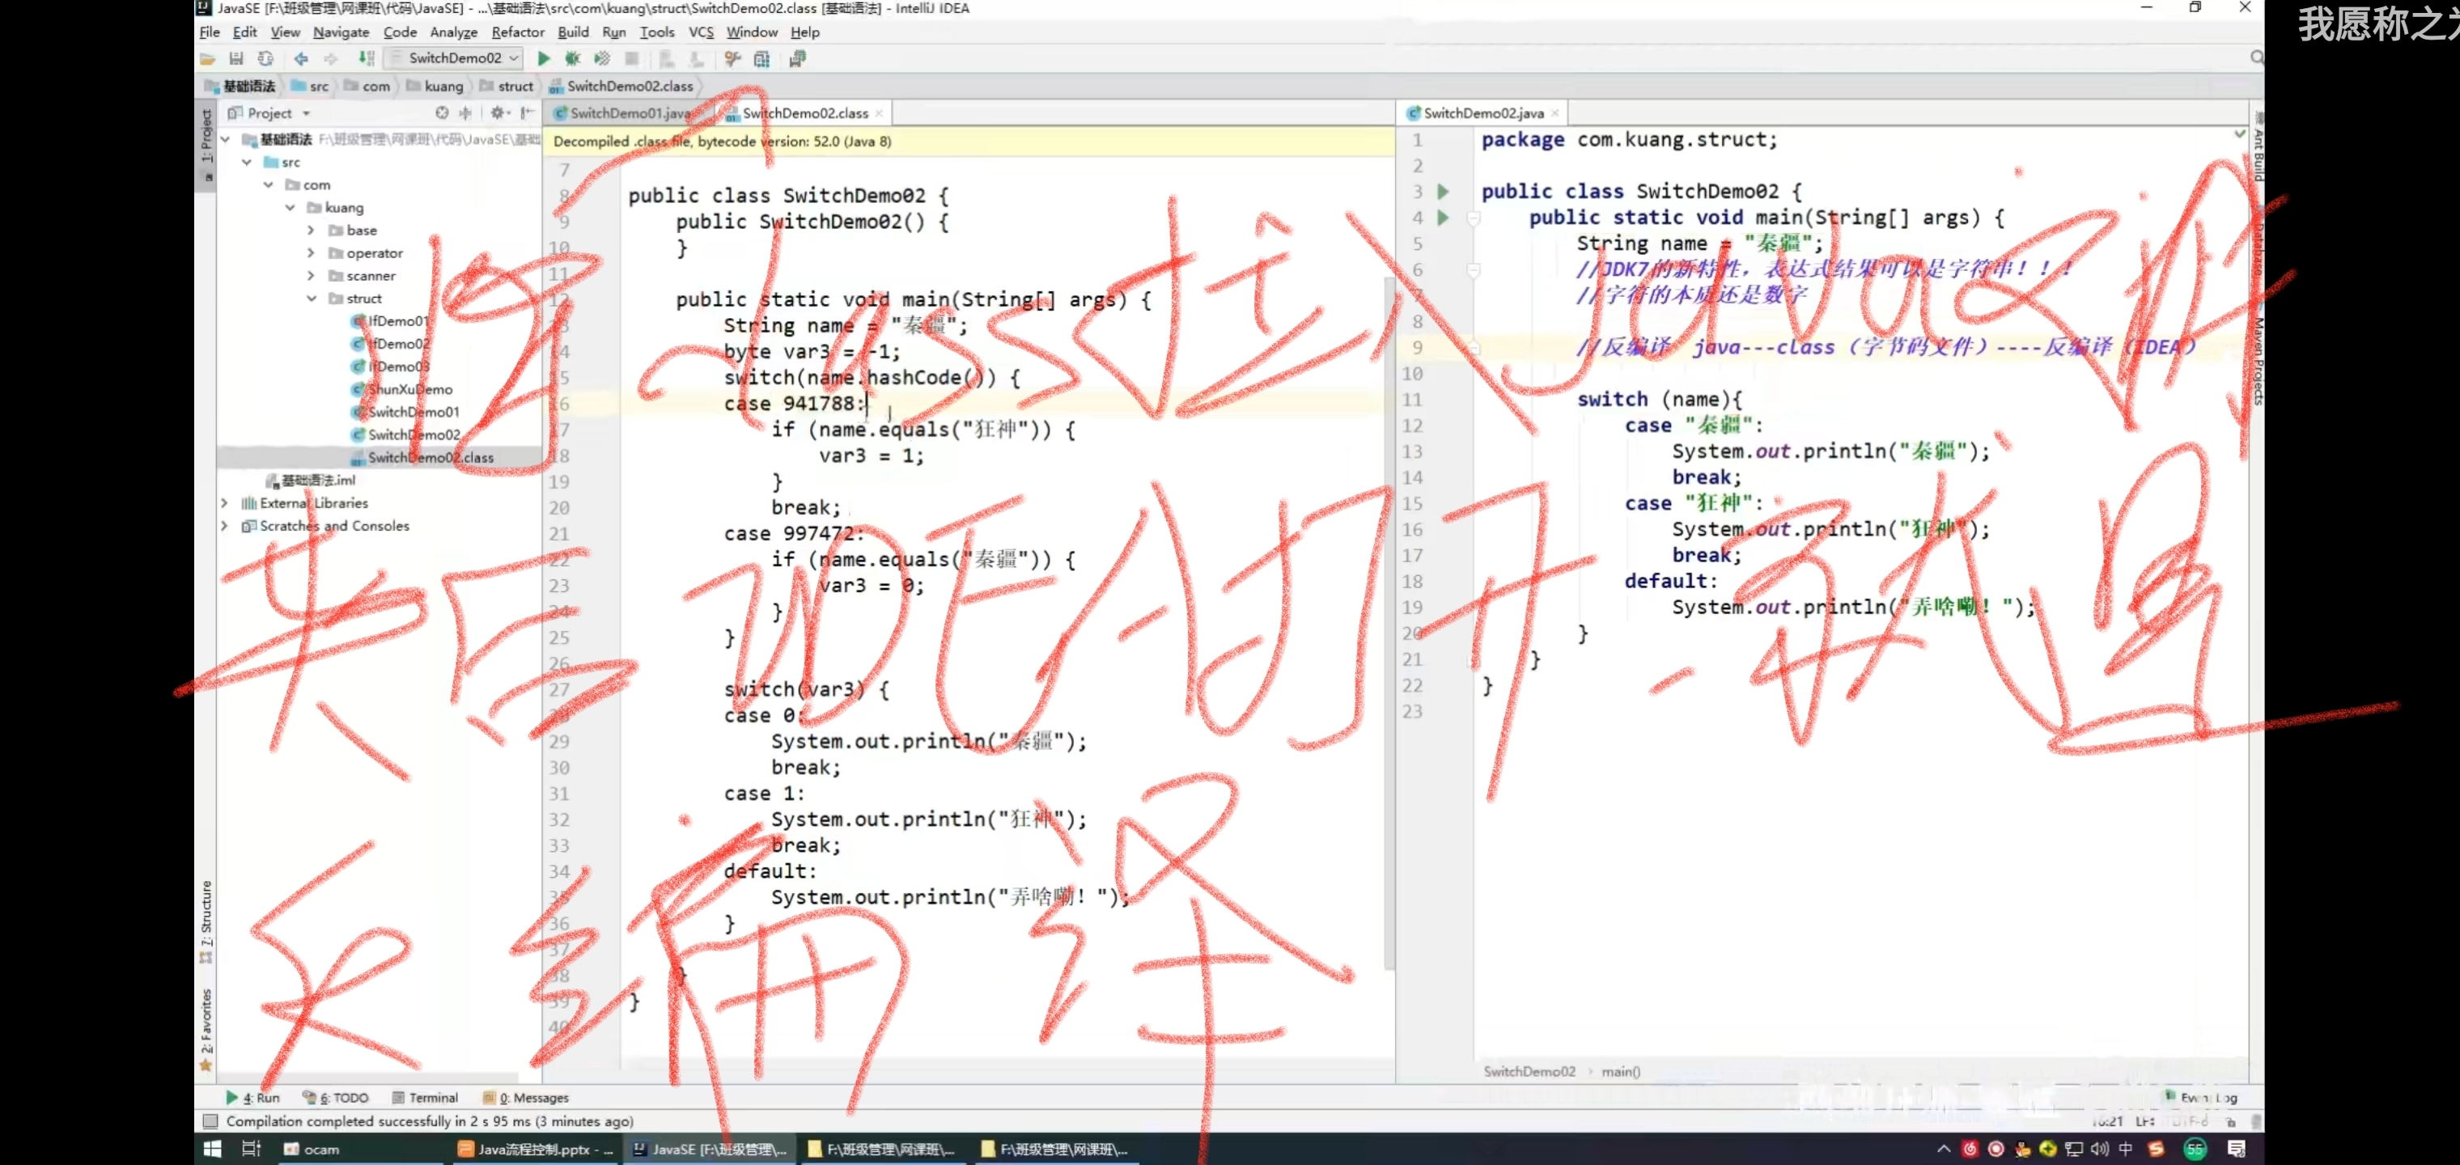Image resolution: width=2460 pixels, height=1165 pixels.
Task: Expand the External Libraries tree node
Action: (224, 503)
